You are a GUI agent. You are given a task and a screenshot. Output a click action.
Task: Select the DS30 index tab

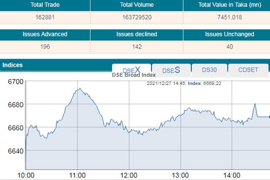click(x=209, y=70)
